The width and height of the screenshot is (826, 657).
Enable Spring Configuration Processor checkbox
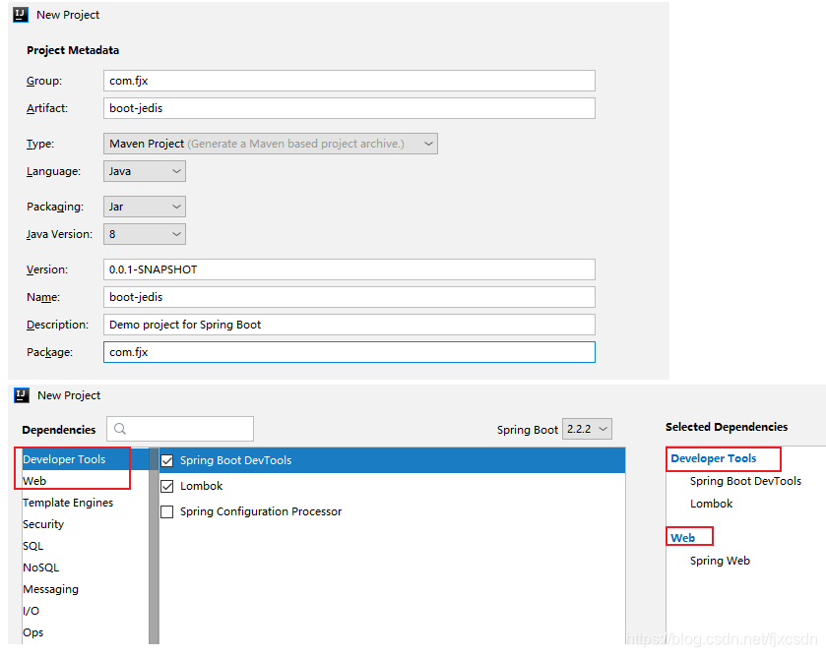tap(167, 511)
